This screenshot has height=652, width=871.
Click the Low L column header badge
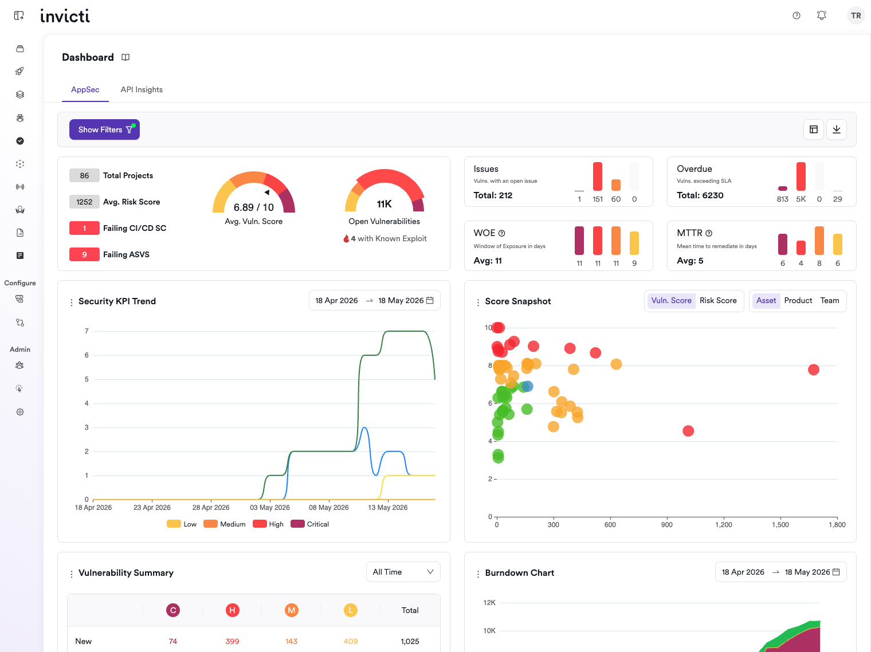tap(351, 611)
